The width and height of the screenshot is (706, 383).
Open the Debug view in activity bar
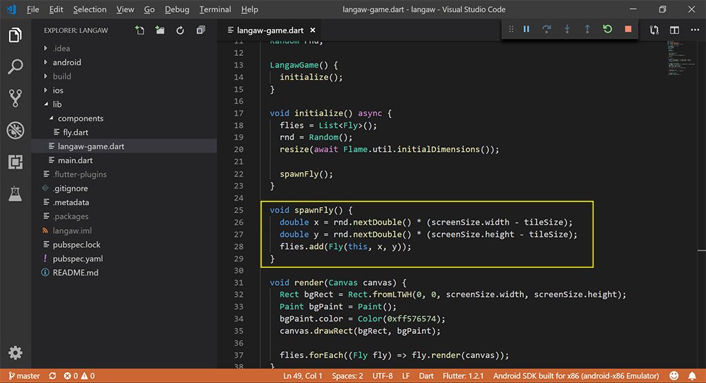coord(15,130)
